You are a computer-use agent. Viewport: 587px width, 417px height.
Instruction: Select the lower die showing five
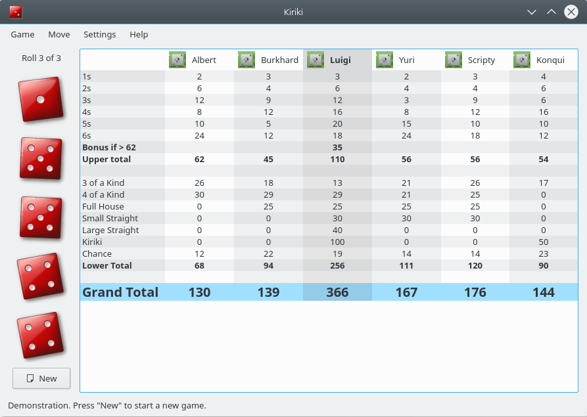[41, 217]
